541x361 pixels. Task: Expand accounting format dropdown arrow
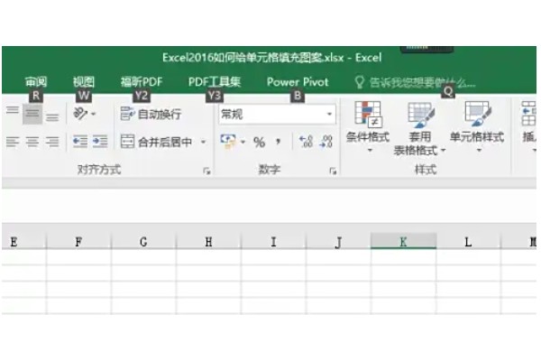[x=243, y=142]
